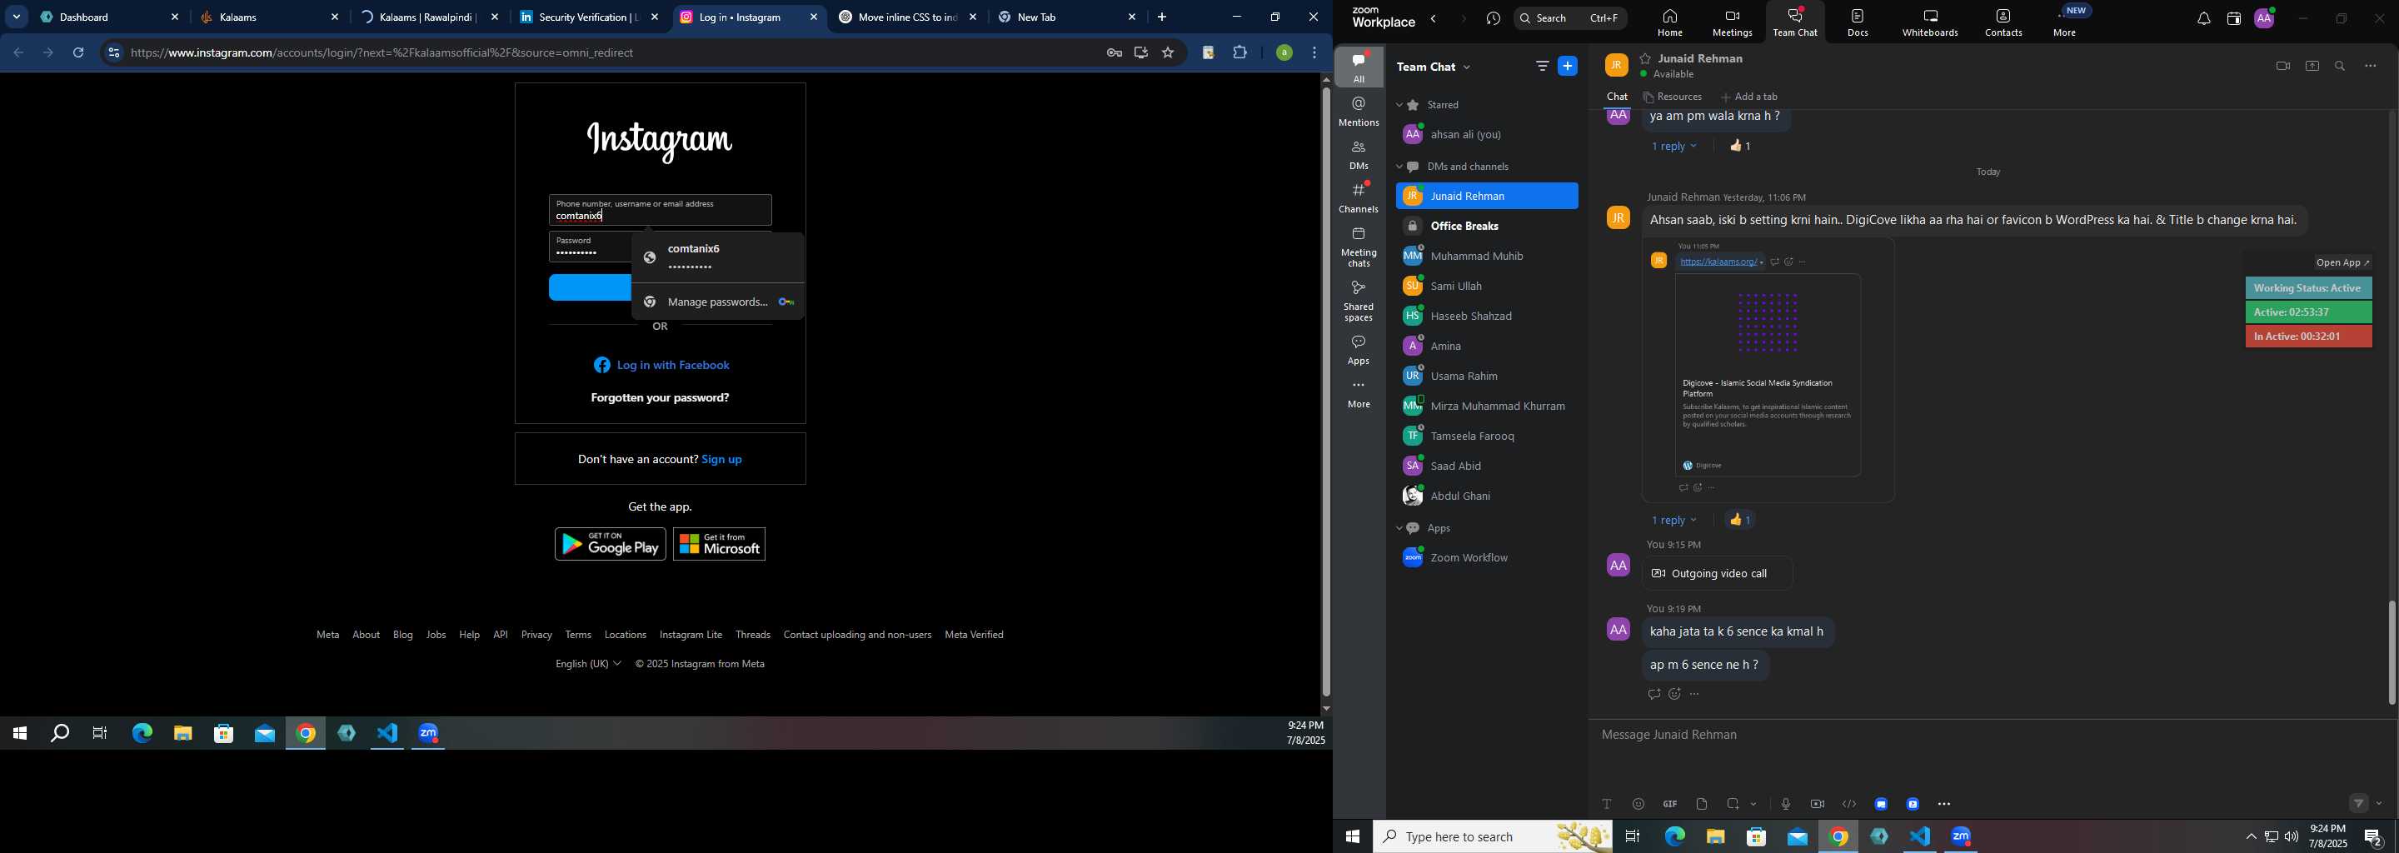The height and width of the screenshot is (853, 2399).
Task: Open Chrome's tab search dropdown arrow
Action: [17, 17]
